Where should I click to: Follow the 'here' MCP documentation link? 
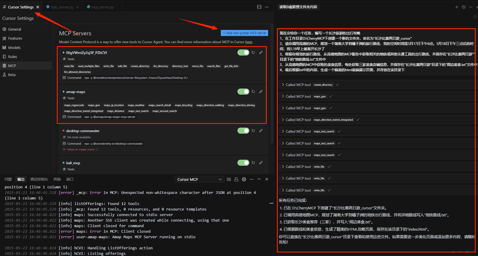click(249, 42)
